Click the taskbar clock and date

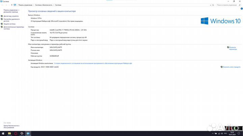(232, 134)
